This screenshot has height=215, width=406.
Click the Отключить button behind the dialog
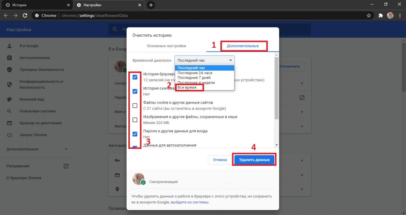click(291, 66)
